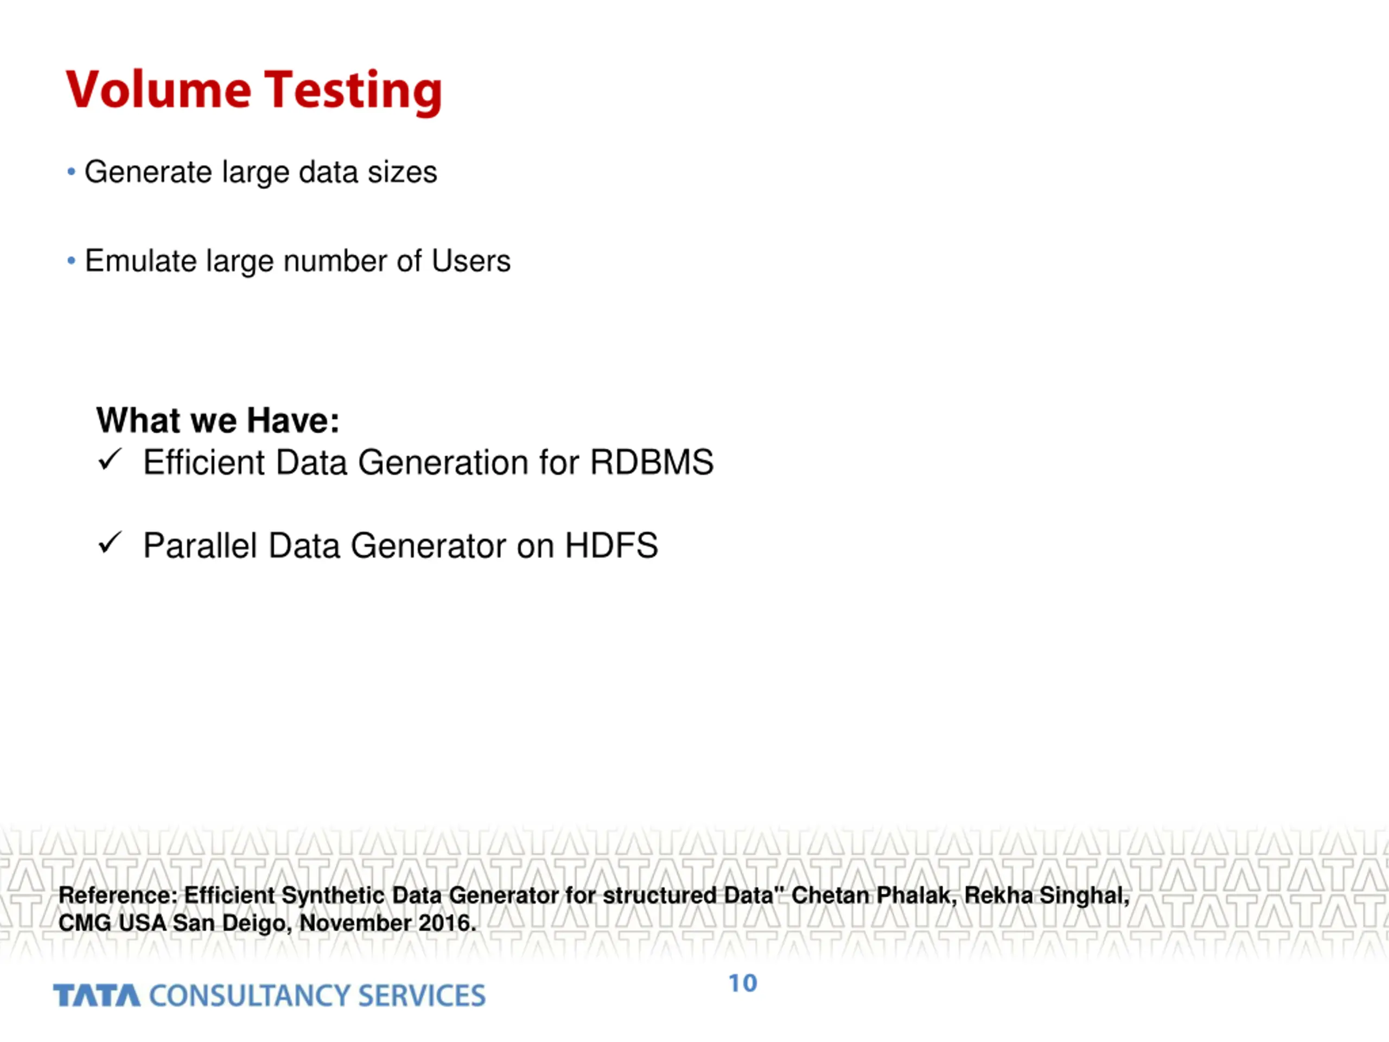
Task: Click the word HDFS
Action: point(611,545)
